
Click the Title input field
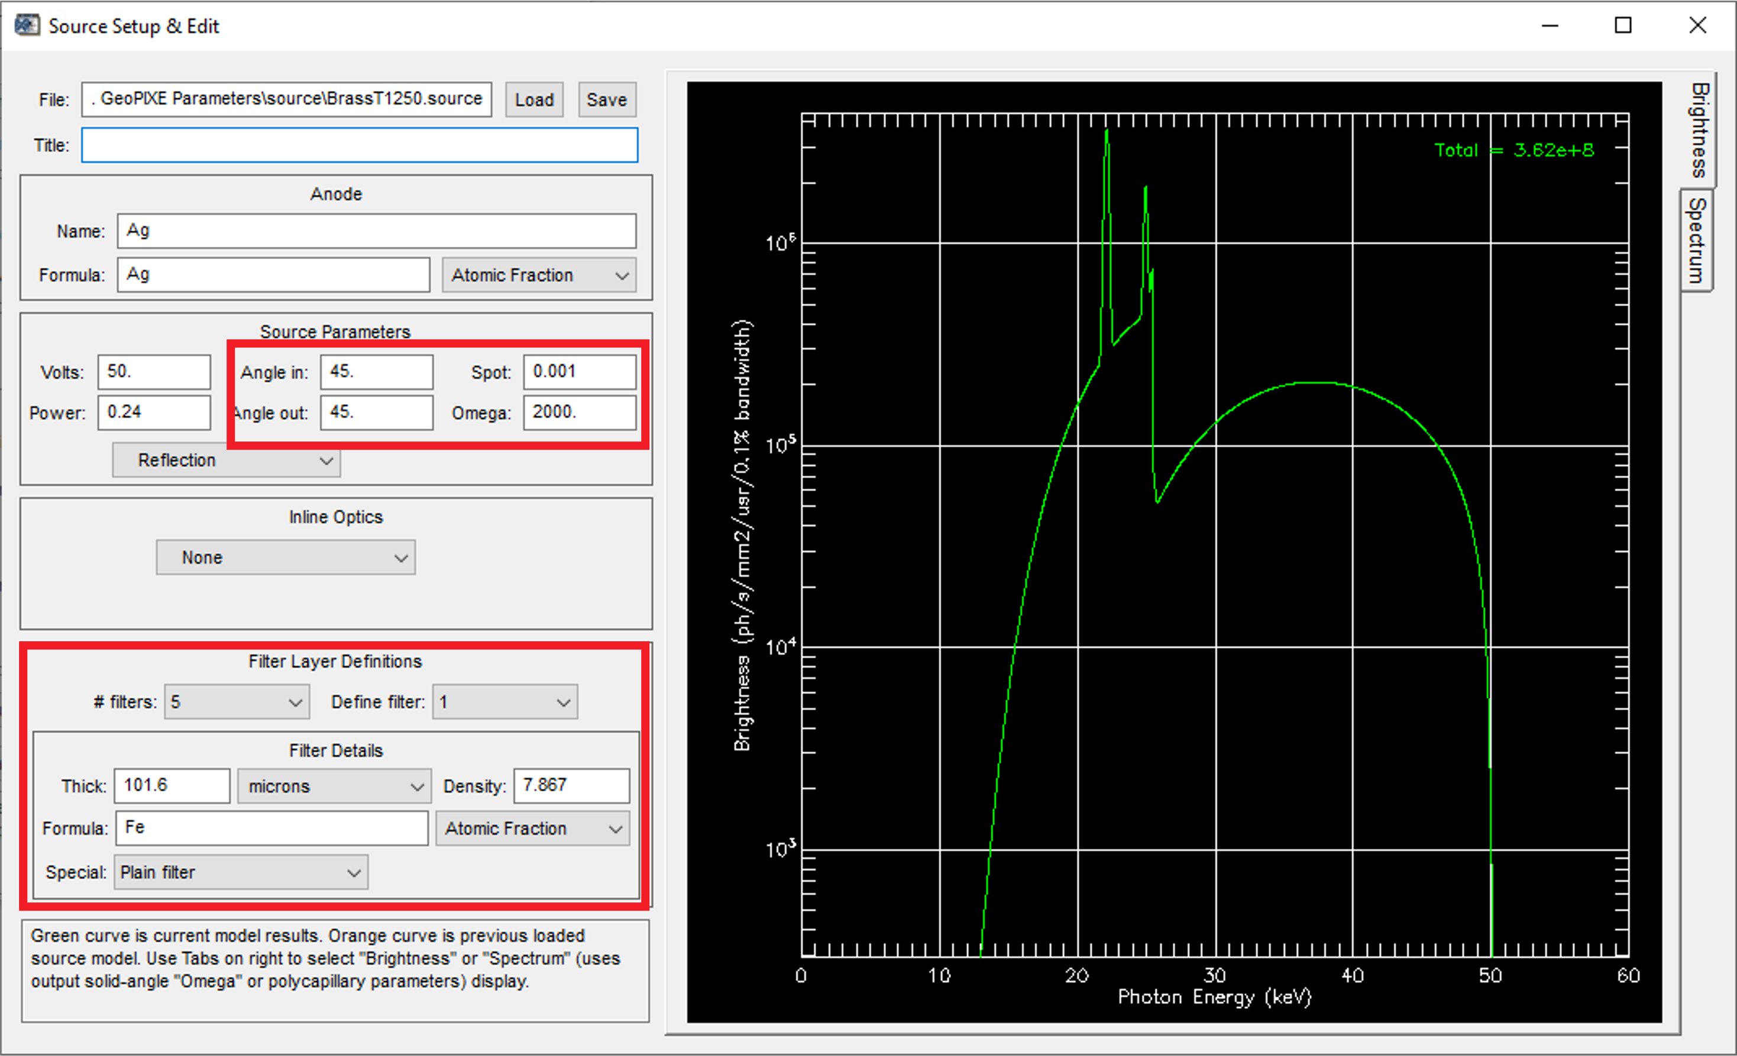click(360, 145)
